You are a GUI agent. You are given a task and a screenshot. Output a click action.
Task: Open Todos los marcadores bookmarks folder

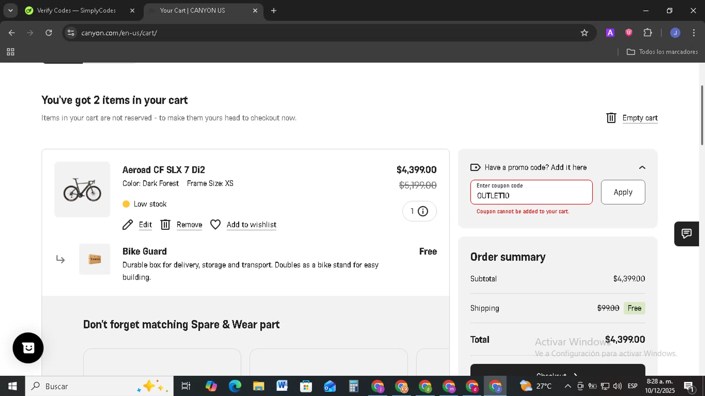click(662, 52)
